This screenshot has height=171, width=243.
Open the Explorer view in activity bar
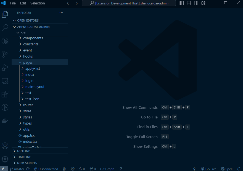click(x=5, y=14)
